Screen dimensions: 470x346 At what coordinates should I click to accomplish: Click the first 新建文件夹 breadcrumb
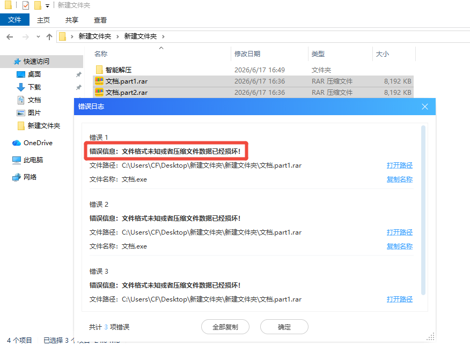[x=95, y=36]
